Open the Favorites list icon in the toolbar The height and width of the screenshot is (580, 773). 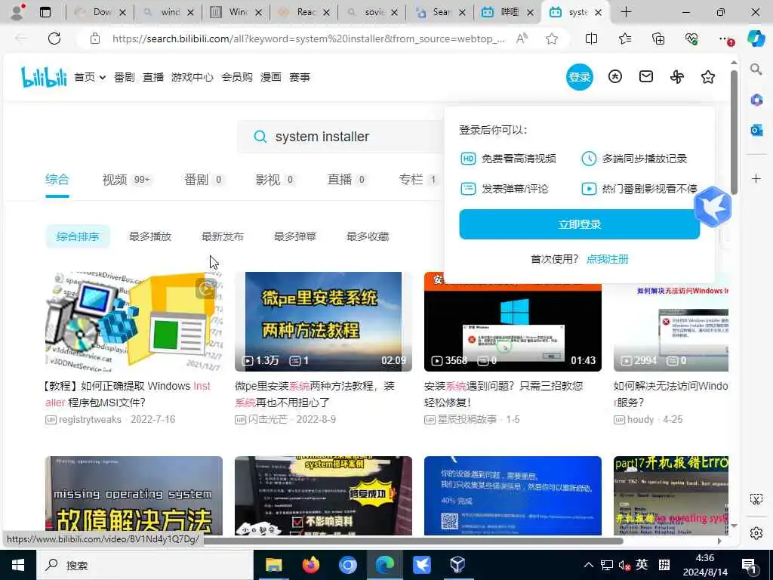click(x=624, y=39)
